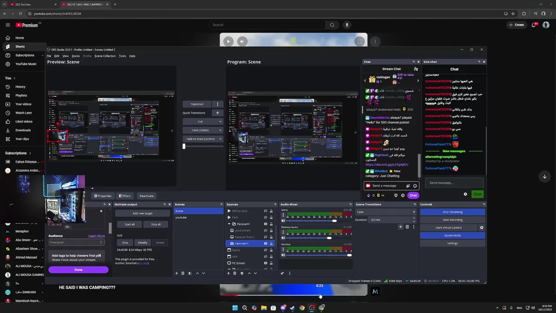Image resolution: width=556 pixels, height=313 pixels.
Task: Mute the Alerts audio speaker icon
Action: [x=283, y=221]
